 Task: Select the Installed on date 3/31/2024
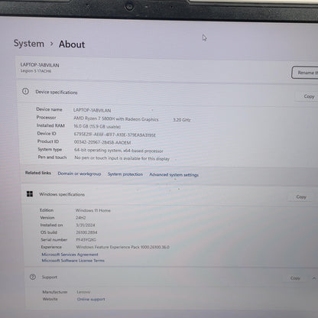[x=86, y=225]
